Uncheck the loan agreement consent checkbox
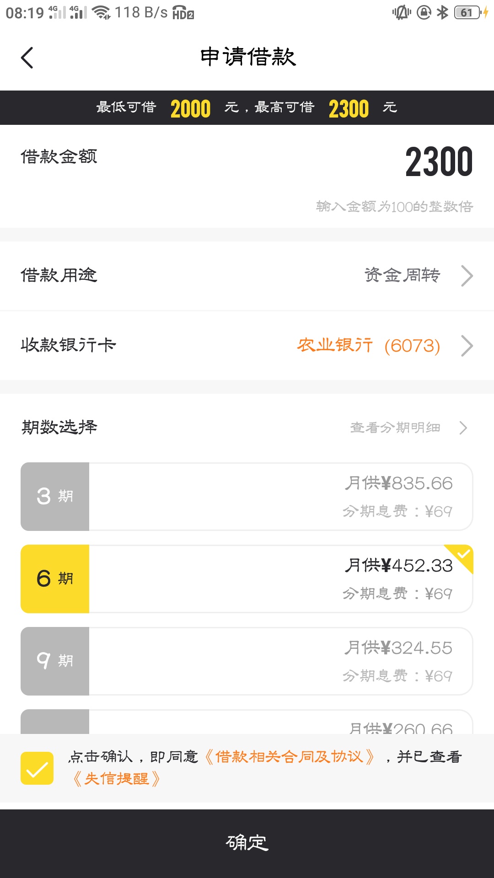This screenshot has height=878, width=494. click(37, 768)
